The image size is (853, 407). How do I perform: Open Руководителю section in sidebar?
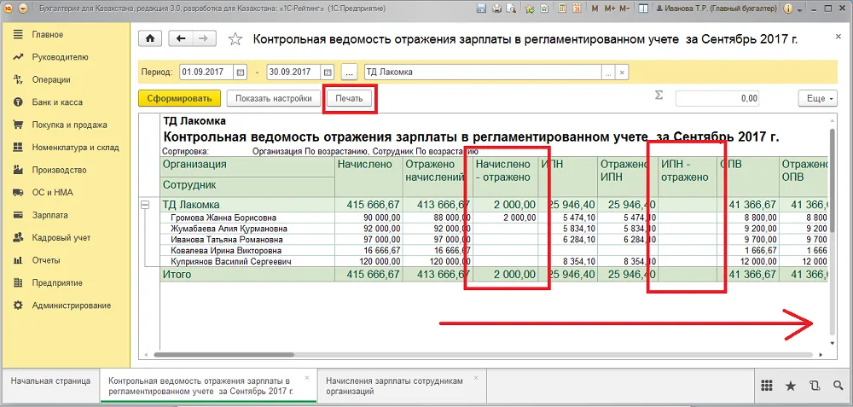click(x=60, y=57)
